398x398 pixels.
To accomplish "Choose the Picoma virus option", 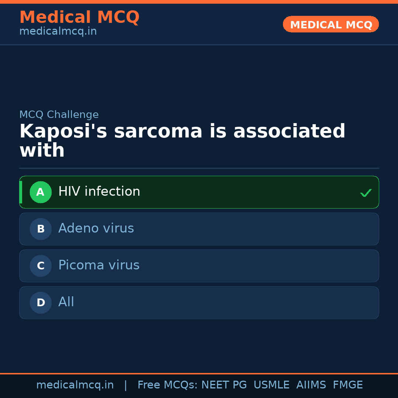I will pyautogui.click(x=99, y=265).
